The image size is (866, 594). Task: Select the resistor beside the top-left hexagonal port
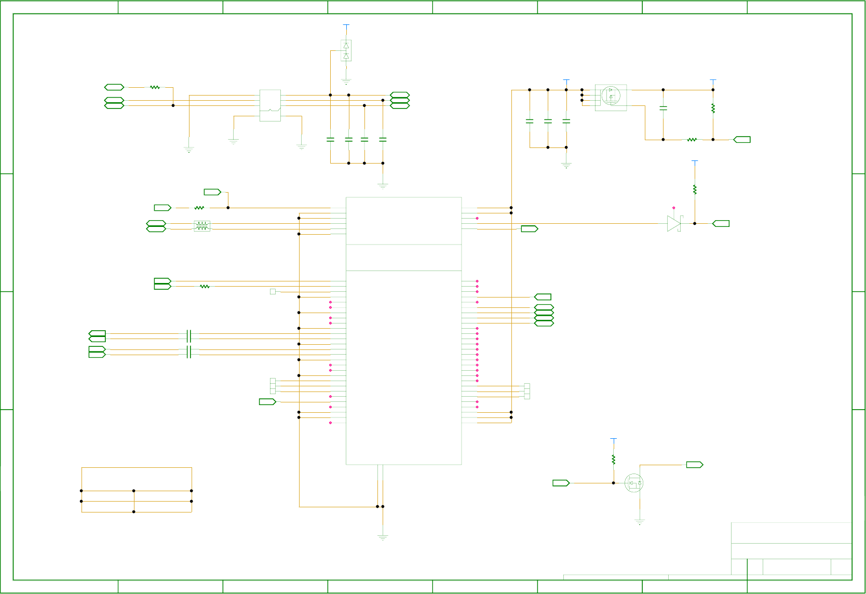155,87
